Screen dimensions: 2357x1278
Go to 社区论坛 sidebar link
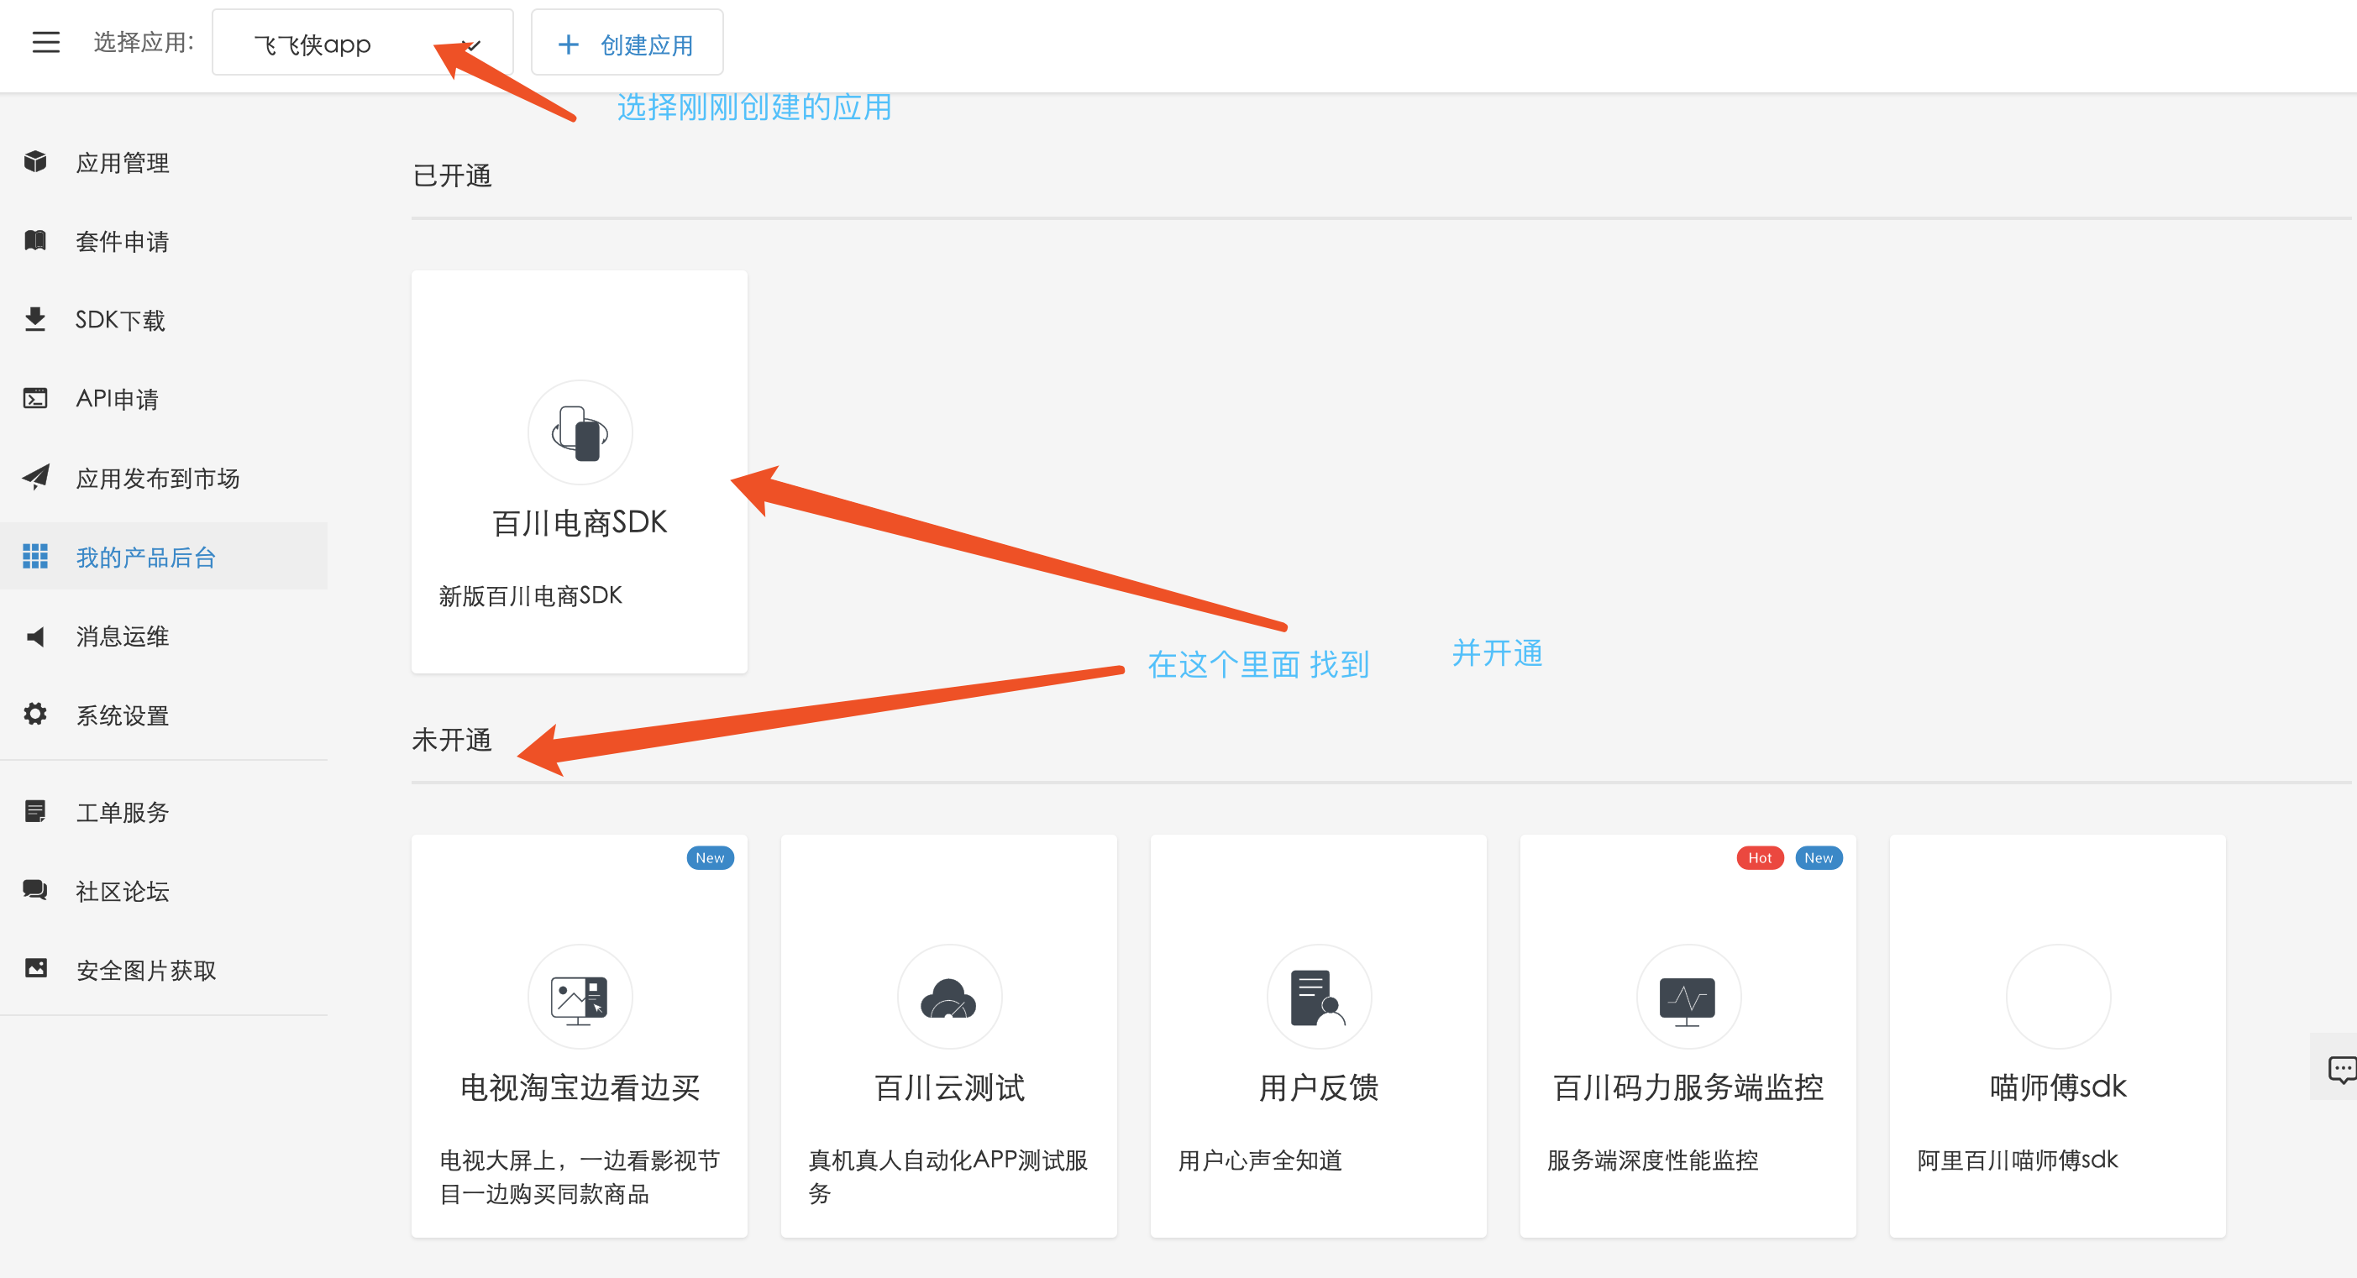[122, 890]
